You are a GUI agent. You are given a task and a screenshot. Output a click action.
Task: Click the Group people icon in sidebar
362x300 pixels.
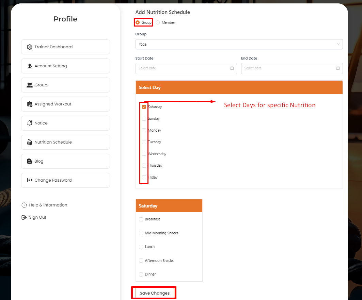tap(30, 85)
